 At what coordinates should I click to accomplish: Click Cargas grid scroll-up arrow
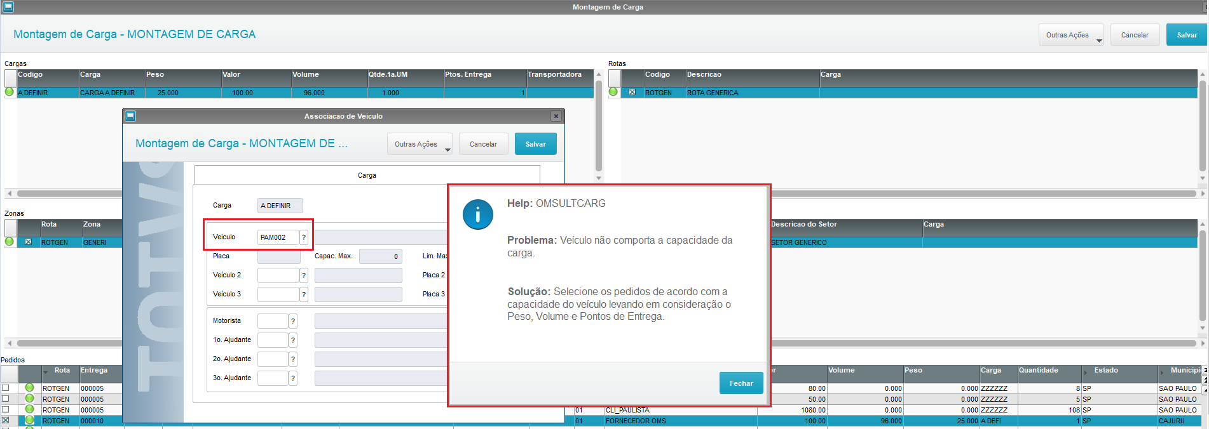pos(599,74)
